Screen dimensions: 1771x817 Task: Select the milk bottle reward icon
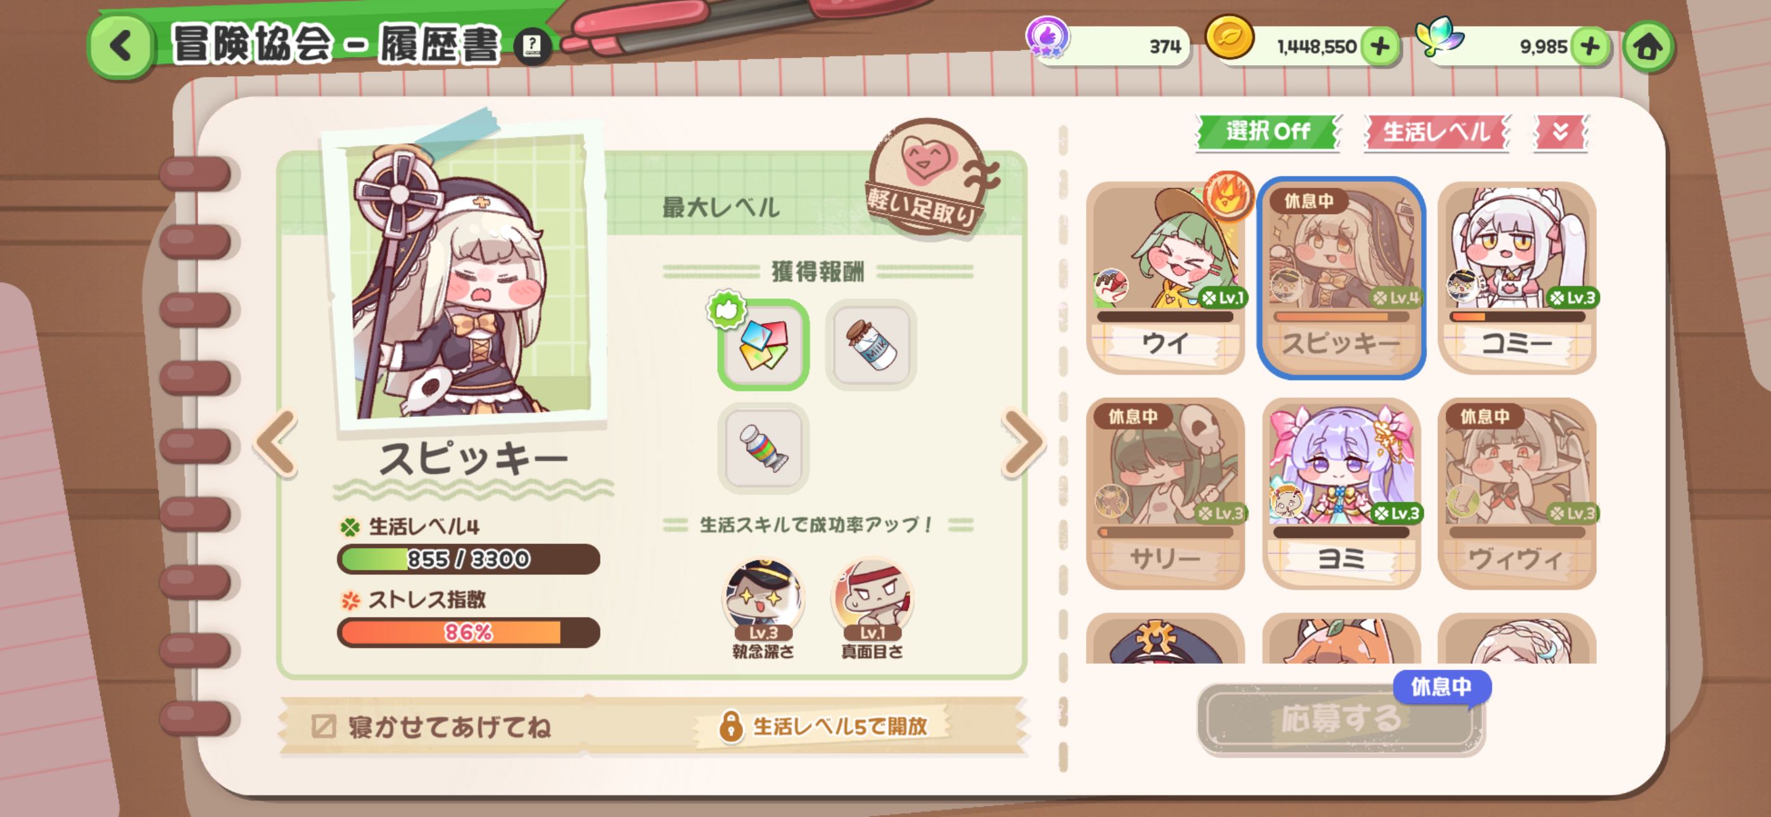pos(870,345)
